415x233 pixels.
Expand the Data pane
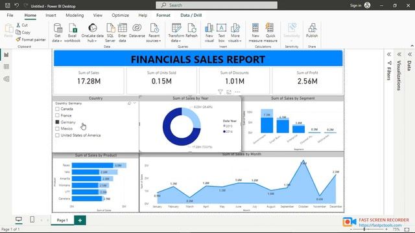click(409, 54)
